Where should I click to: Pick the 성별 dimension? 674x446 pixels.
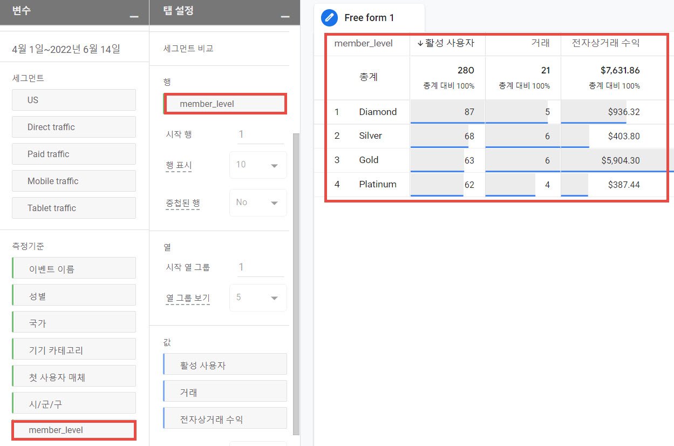point(74,295)
